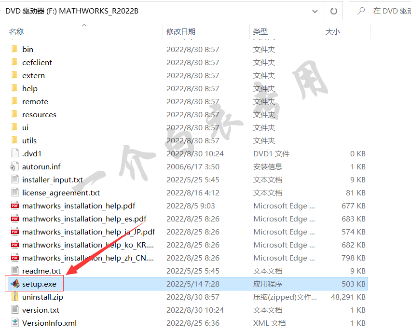Select the autorun.inf file name

click(x=41, y=167)
